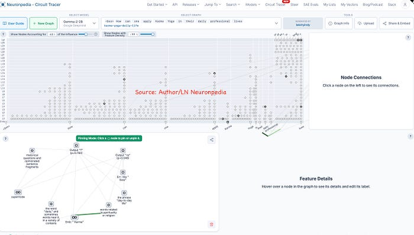Open the Gemma-2-2B model selector
The width and height of the screenshot is (414, 235).
tap(79, 23)
